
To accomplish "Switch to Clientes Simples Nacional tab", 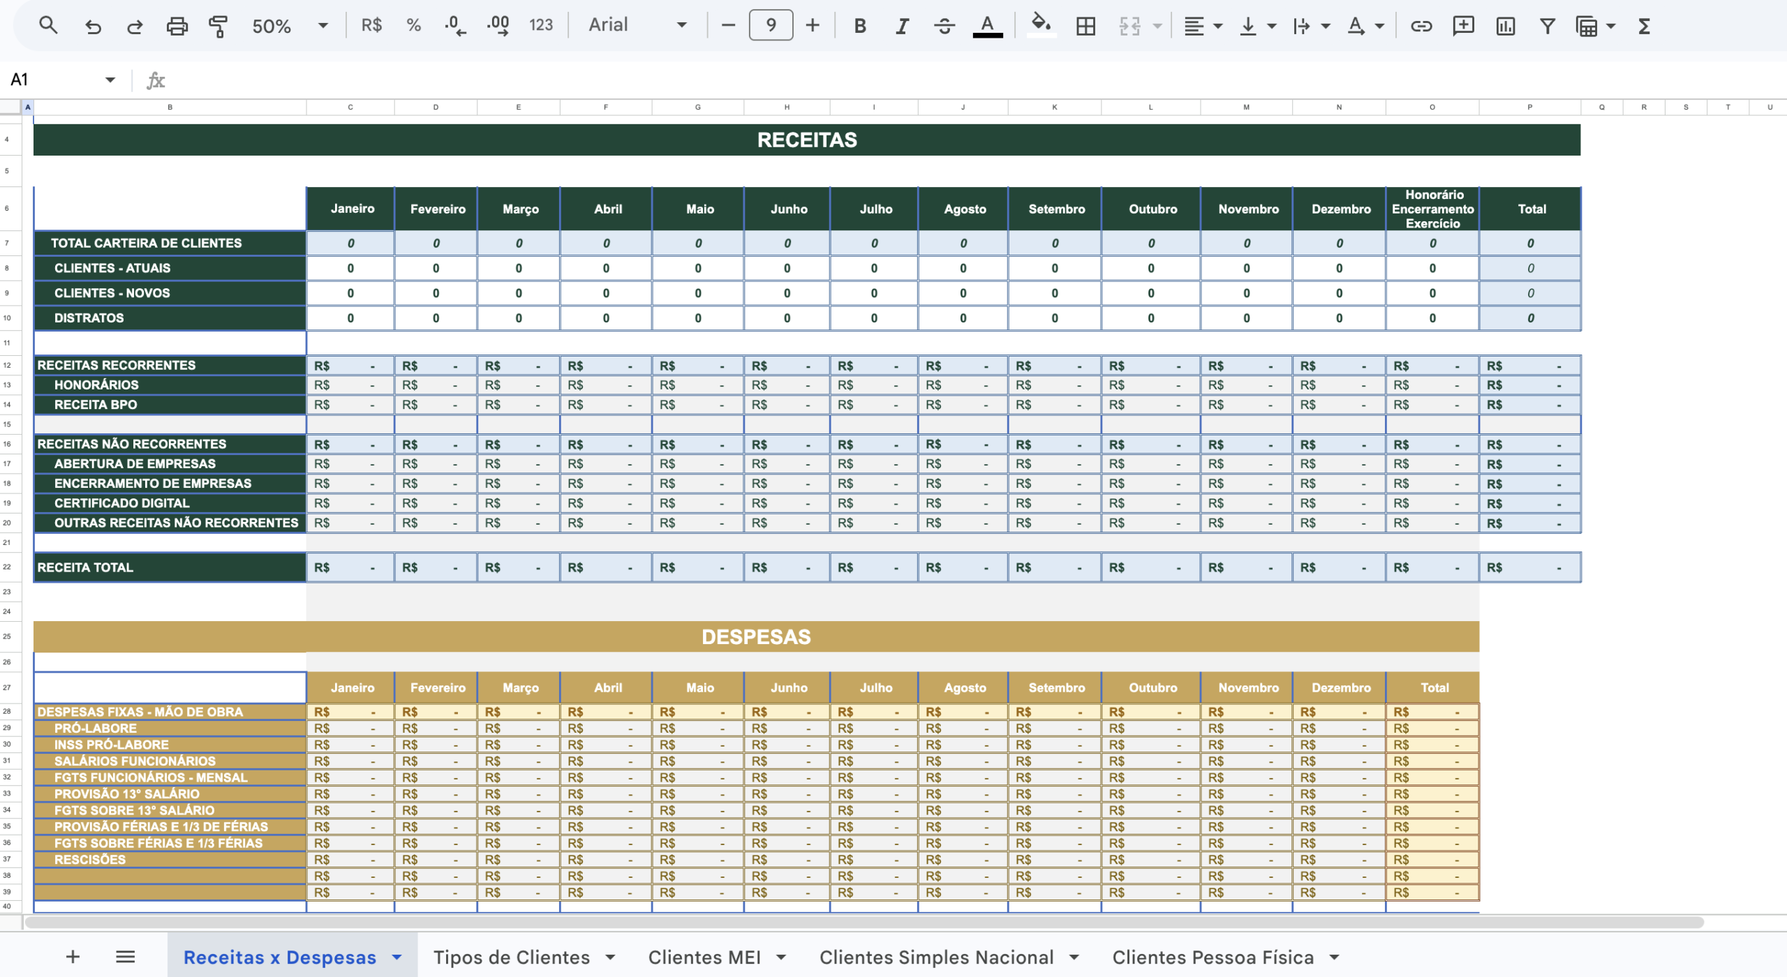I will [936, 957].
